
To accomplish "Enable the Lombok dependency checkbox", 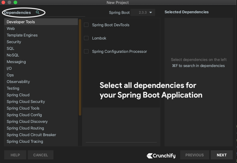I will pyautogui.click(x=86, y=38).
